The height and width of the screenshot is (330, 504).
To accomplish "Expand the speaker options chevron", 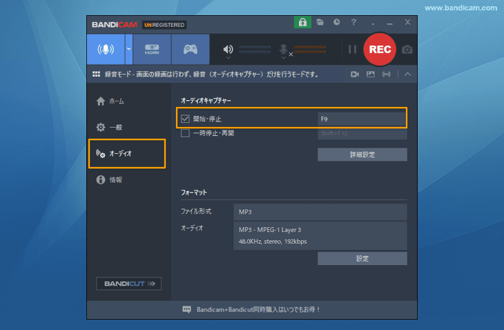I will coord(228,58).
